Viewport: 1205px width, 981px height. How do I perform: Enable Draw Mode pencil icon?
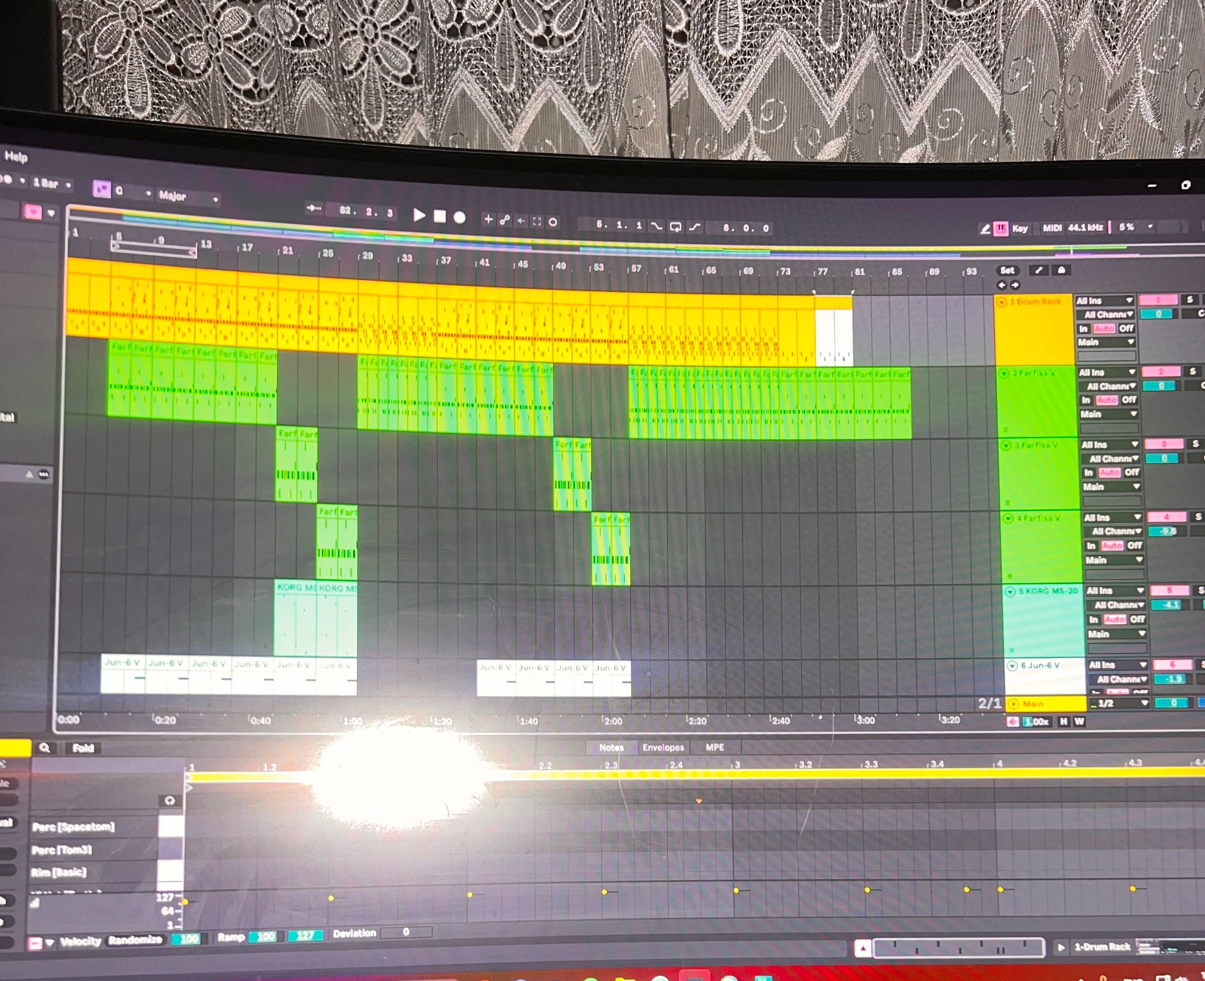[984, 229]
